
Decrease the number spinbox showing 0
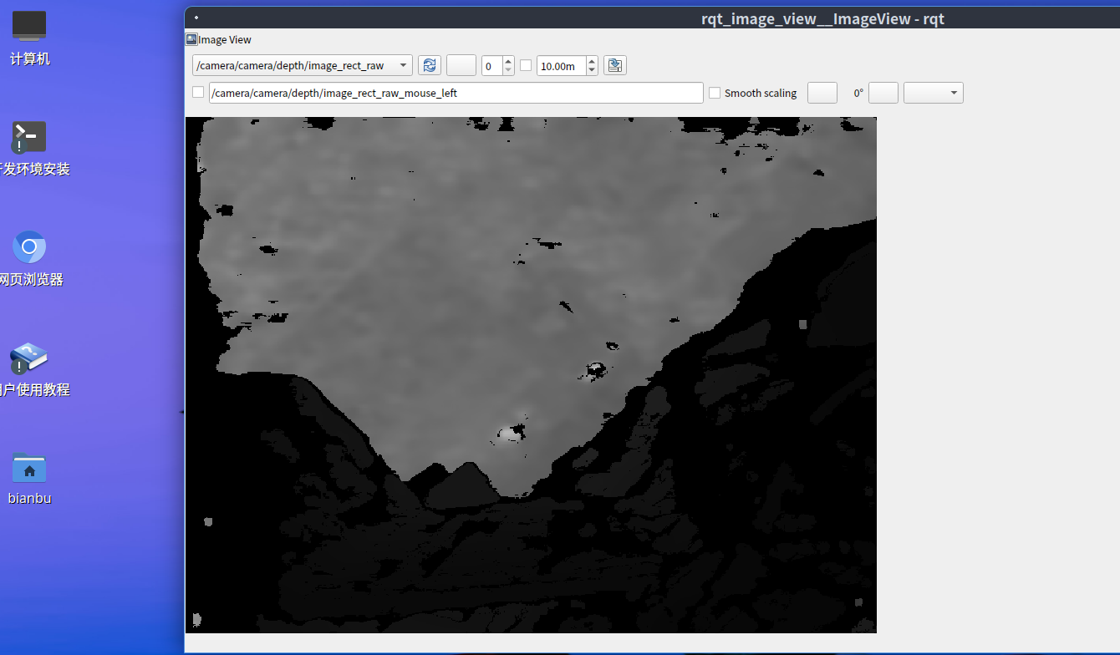click(x=508, y=70)
